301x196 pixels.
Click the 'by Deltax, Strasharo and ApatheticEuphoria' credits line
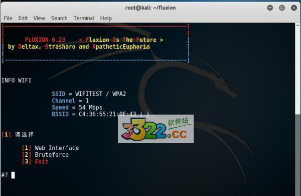tap(79, 47)
